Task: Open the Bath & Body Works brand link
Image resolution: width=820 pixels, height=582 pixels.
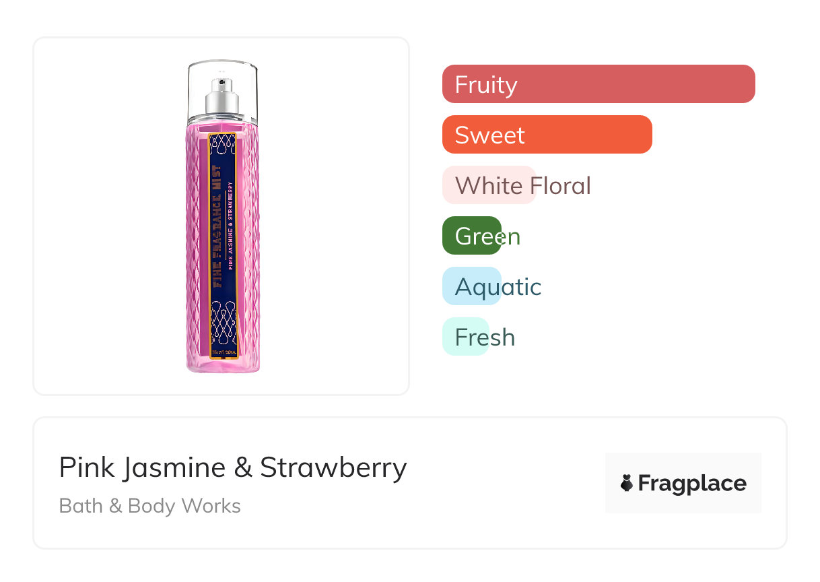Action: (150, 506)
